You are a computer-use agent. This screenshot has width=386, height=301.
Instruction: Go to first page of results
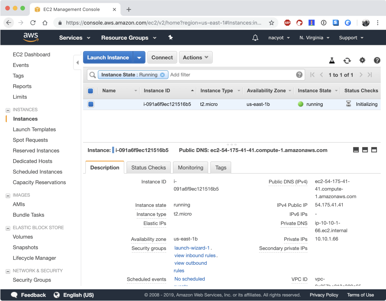pos(312,75)
